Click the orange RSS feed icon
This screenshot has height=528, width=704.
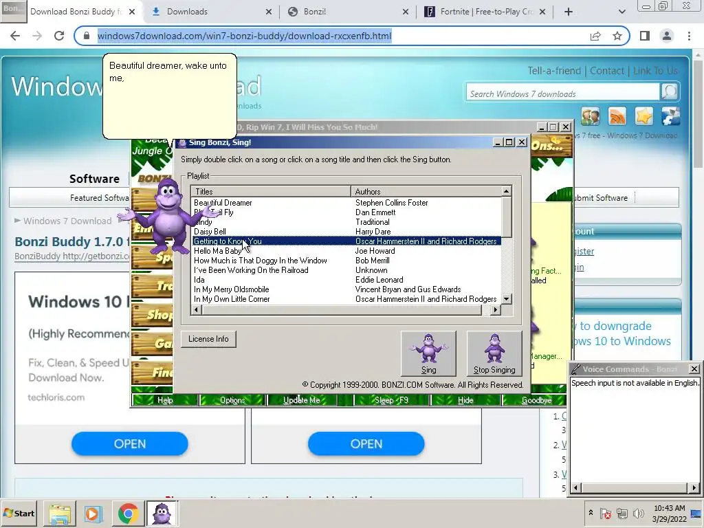(x=617, y=116)
